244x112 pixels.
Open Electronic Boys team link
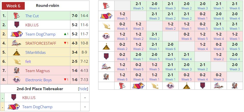tap(38, 80)
